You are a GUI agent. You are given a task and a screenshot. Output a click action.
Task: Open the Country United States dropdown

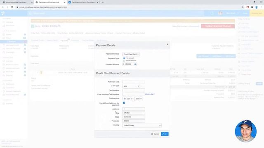(x=142, y=125)
